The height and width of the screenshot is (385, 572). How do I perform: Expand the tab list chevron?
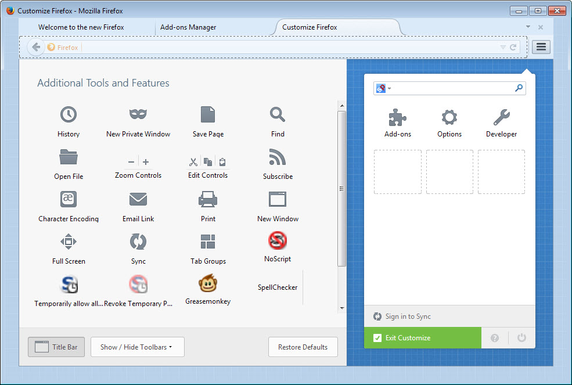[527, 27]
